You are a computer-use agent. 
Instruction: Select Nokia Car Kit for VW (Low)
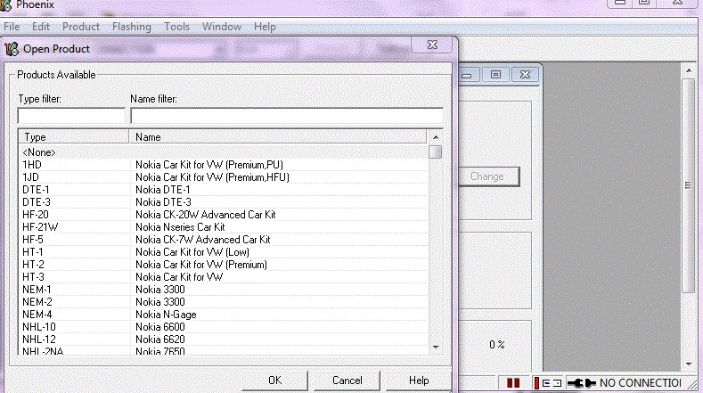pos(192,252)
